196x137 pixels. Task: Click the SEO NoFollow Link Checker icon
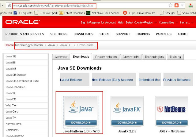pyautogui.click(x=89, y=13)
